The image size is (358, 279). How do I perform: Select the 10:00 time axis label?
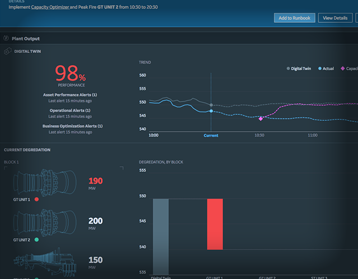point(153,135)
